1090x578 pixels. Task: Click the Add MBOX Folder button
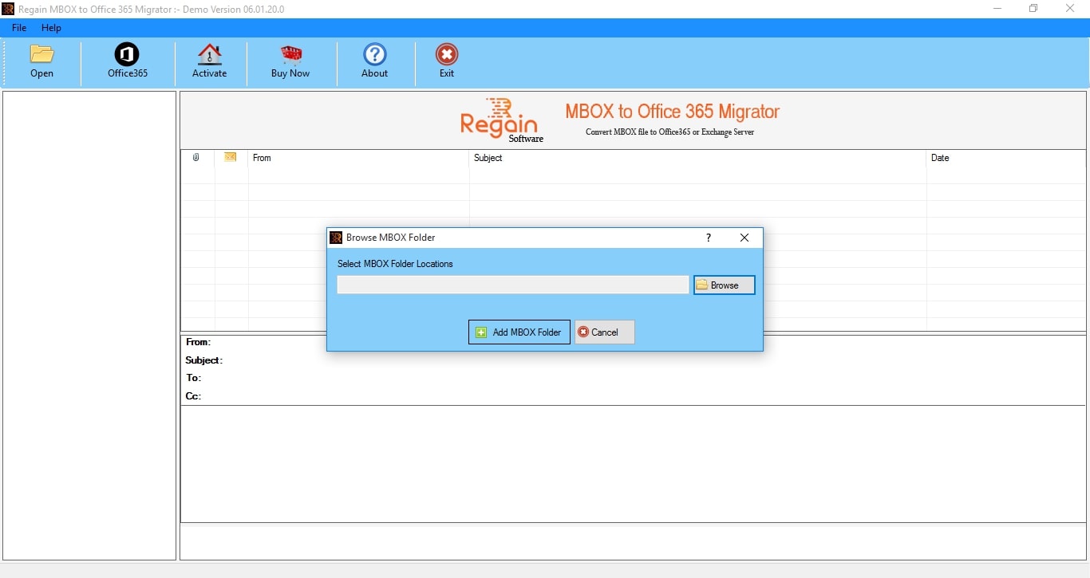[519, 332]
